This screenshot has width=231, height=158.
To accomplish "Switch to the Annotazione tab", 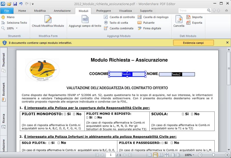I will pos(62,11).
